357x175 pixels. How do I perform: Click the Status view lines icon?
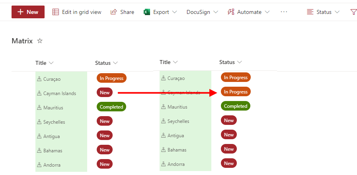[310, 12]
